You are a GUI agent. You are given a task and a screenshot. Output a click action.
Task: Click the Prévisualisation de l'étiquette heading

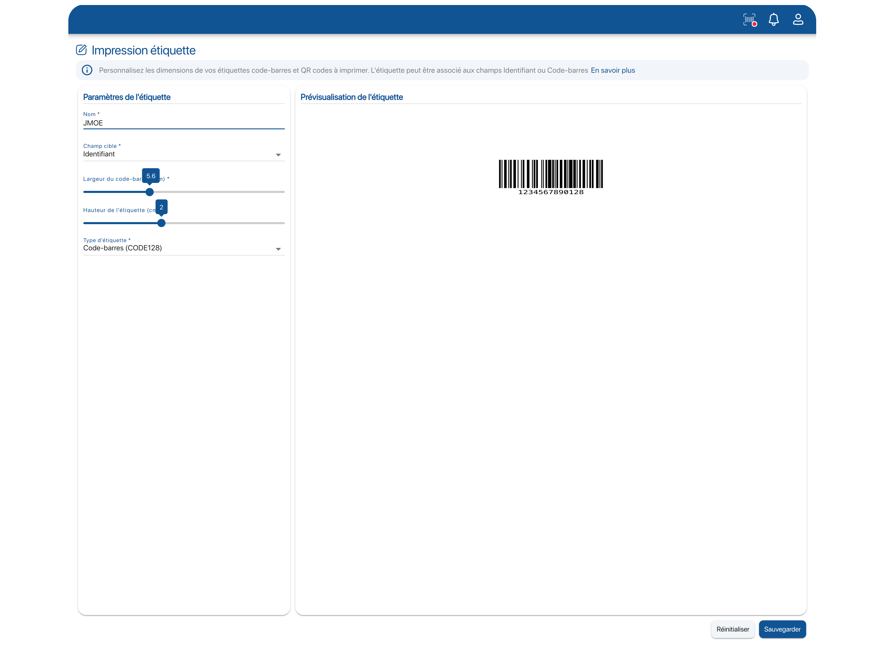pyautogui.click(x=352, y=97)
